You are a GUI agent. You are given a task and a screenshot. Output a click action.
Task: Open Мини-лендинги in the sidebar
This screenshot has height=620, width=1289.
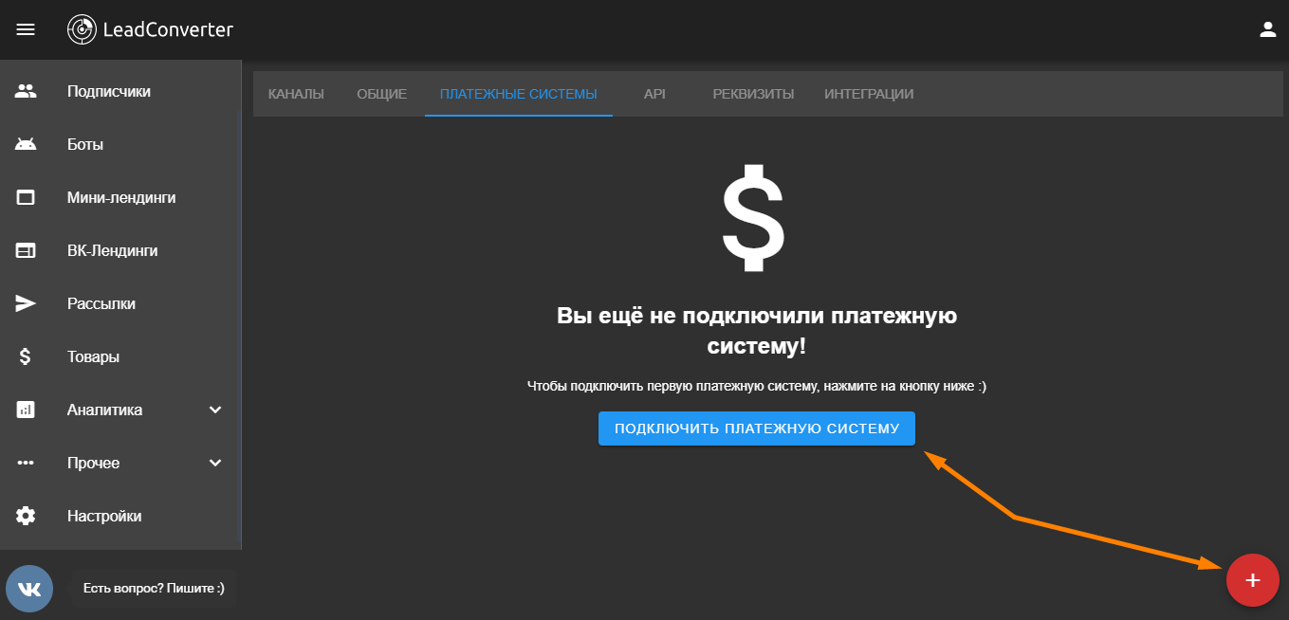(x=121, y=198)
